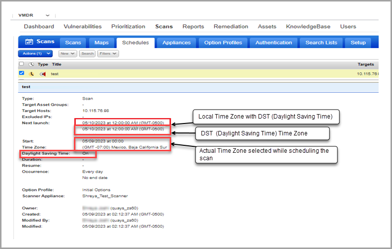Screen dimensions: 392x249
Task: Click the Scans calendar icon in header
Action: click(29, 43)
